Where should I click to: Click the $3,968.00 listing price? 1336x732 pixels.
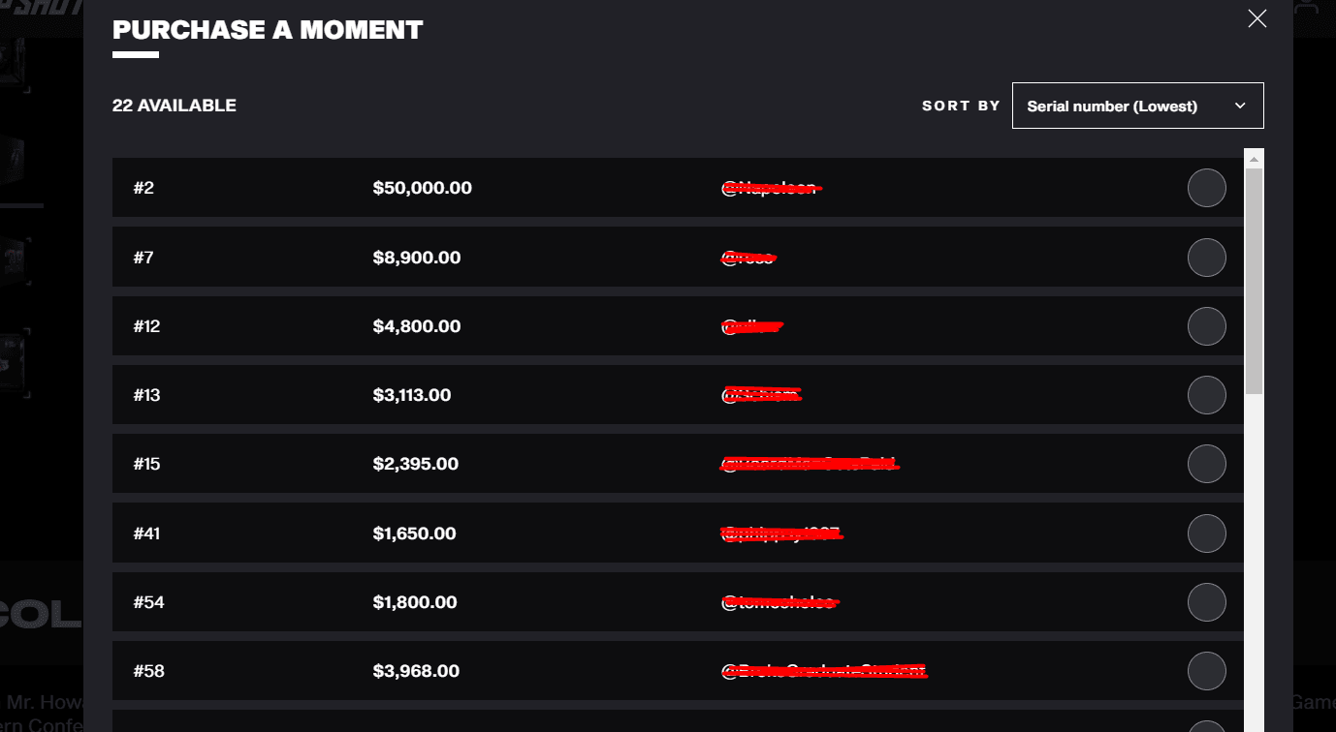[x=415, y=671]
